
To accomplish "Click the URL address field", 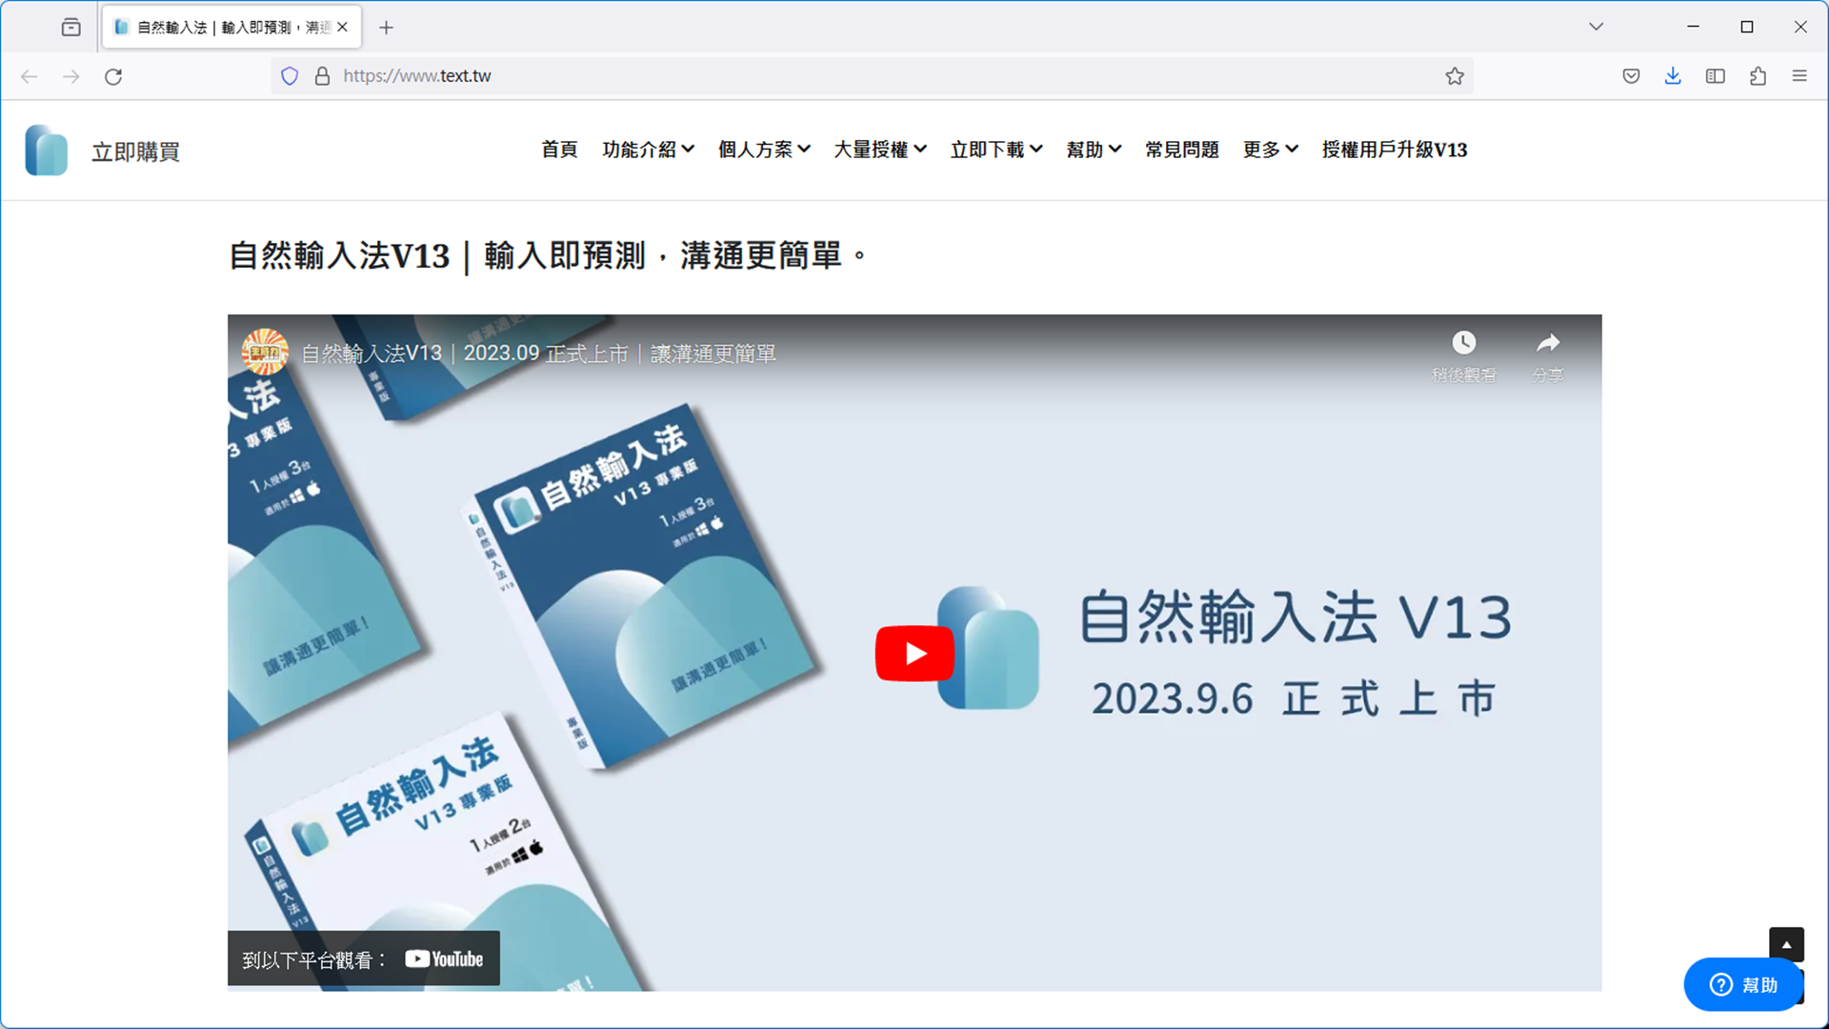I will pyautogui.click(x=872, y=76).
